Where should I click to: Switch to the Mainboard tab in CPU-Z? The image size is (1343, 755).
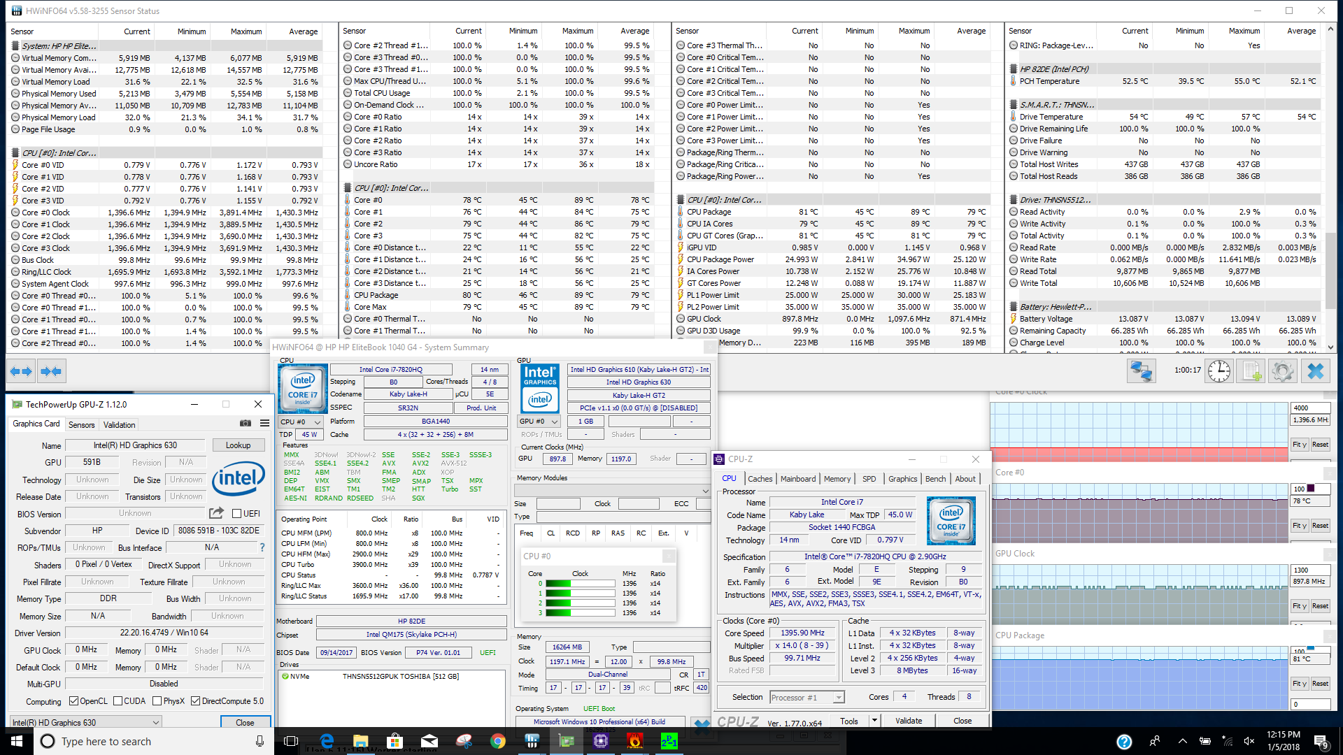pyautogui.click(x=797, y=479)
